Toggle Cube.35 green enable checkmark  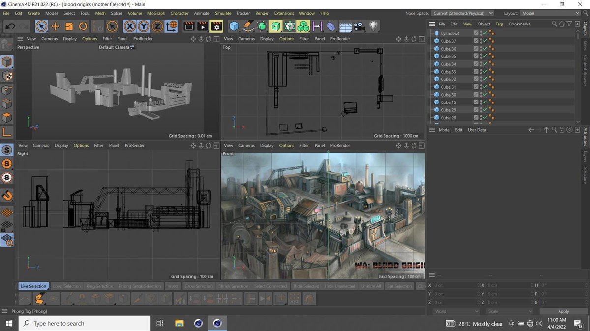[x=484, y=56]
